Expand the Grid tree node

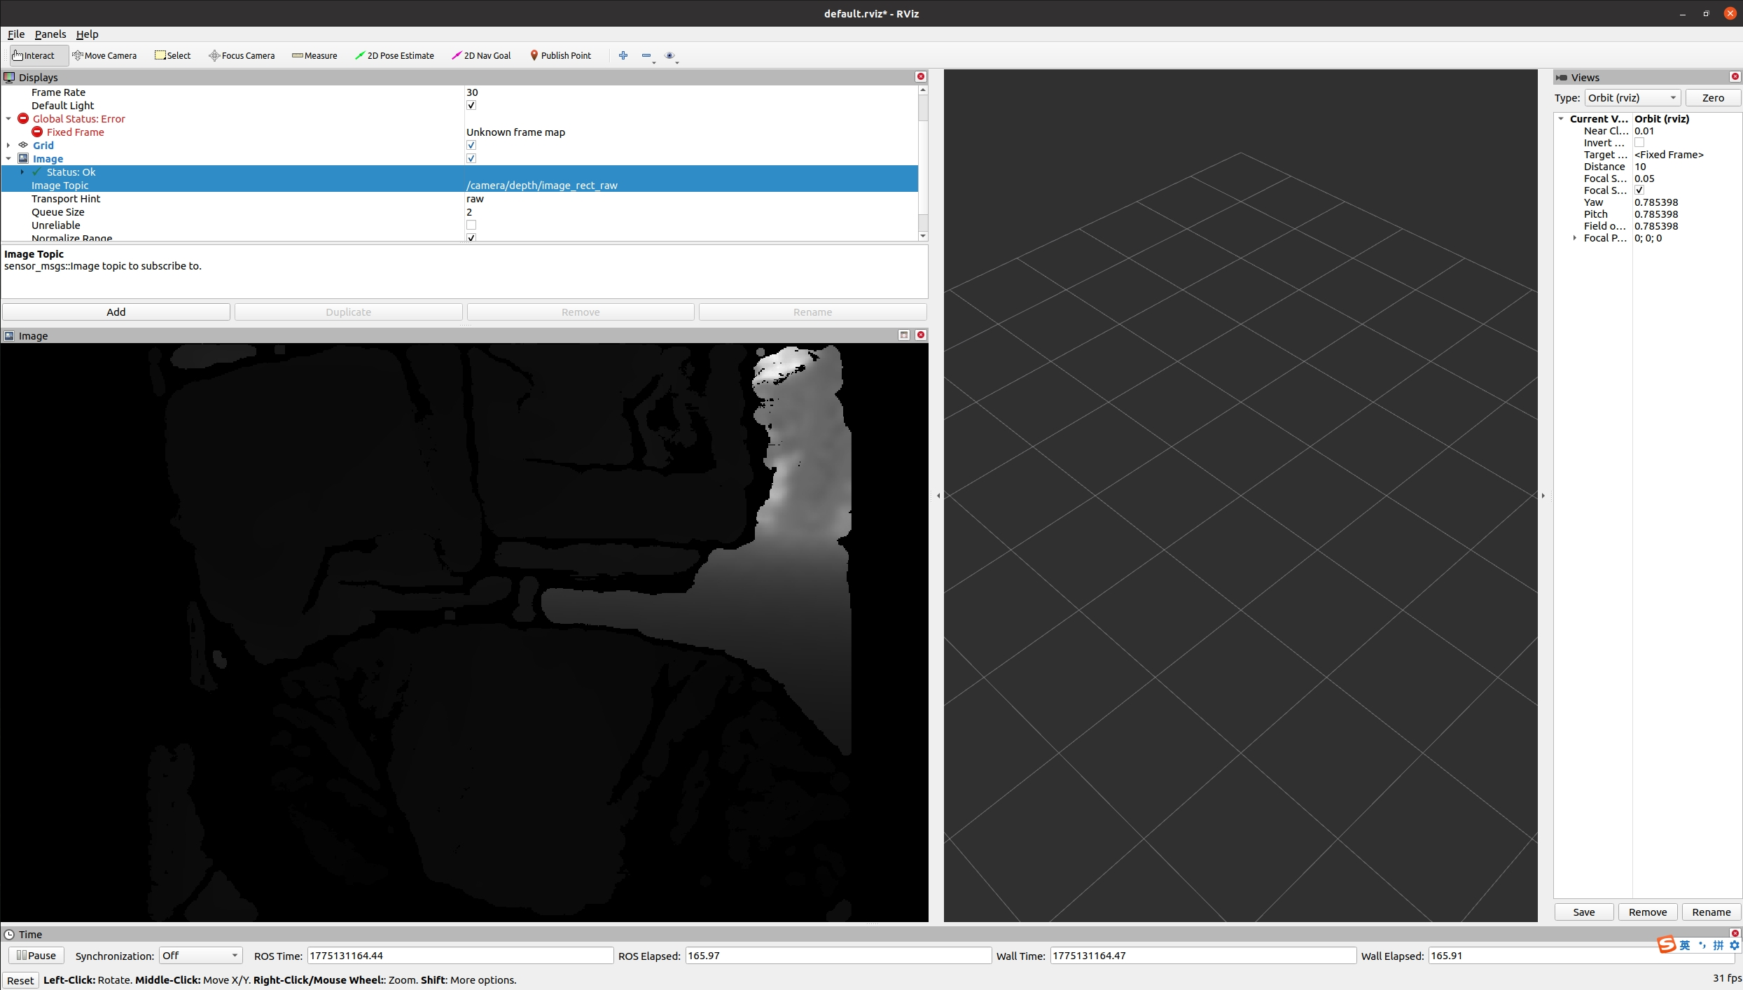click(x=8, y=145)
